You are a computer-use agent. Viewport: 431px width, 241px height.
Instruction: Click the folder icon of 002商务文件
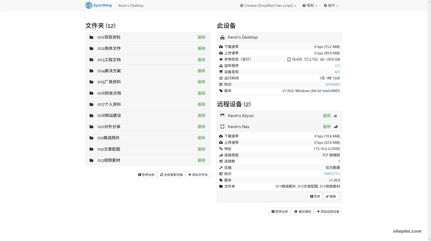pyautogui.click(x=92, y=49)
